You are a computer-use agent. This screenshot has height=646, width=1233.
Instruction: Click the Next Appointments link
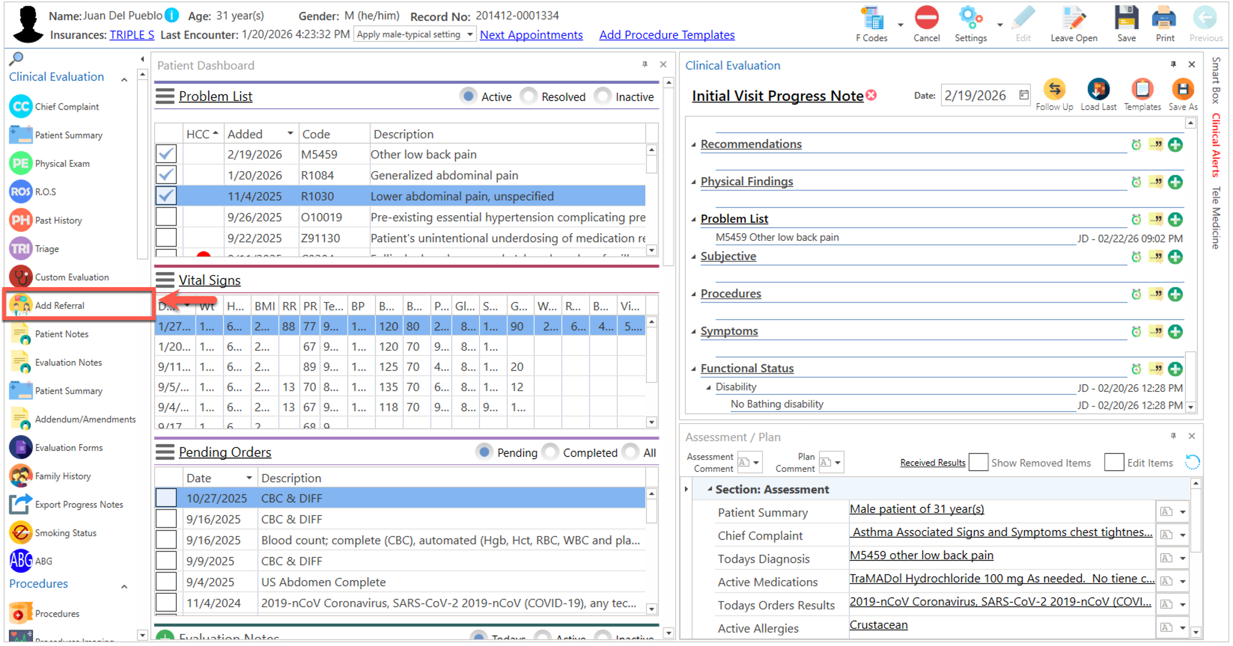click(531, 35)
